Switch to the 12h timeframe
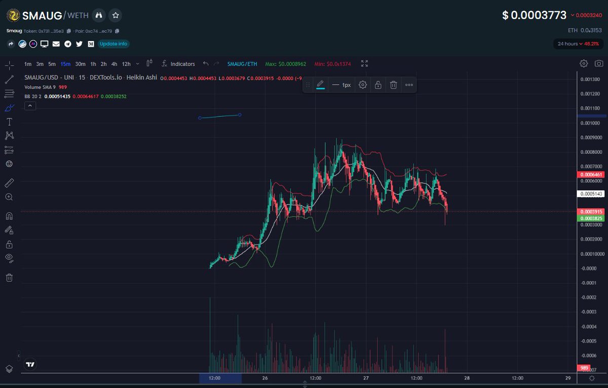The image size is (608, 388). click(126, 64)
